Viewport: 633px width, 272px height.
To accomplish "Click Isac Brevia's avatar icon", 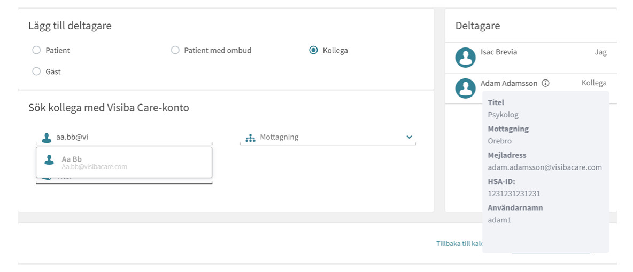I will (x=465, y=58).
